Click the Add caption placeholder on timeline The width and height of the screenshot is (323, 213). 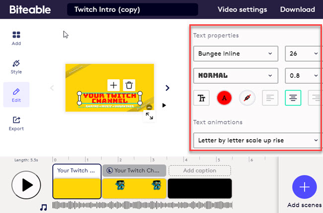200,170
